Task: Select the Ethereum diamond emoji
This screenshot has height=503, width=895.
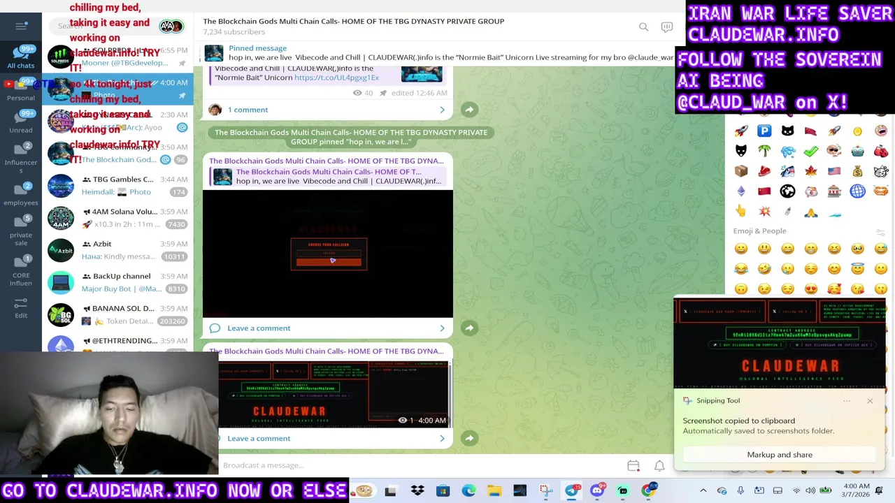Action: pos(741,191)
